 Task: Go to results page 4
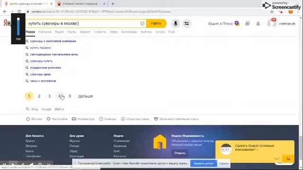coord(60,96)
